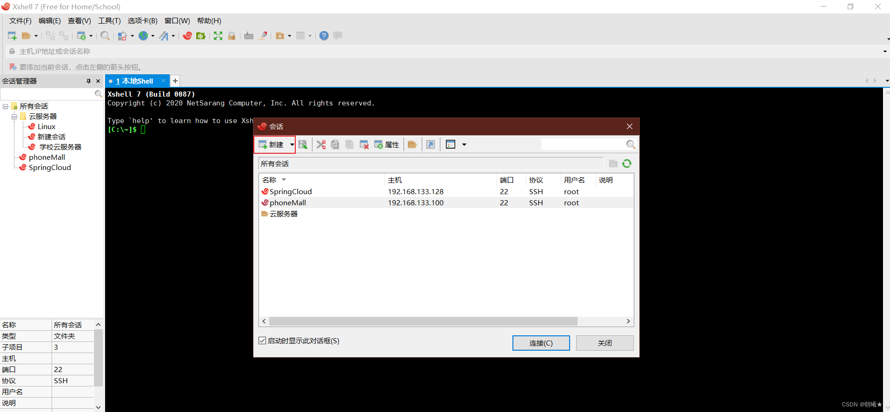The image size is (890, 412).
Task: Open dropdown arrow beside font icon
Action: point(173,36)
